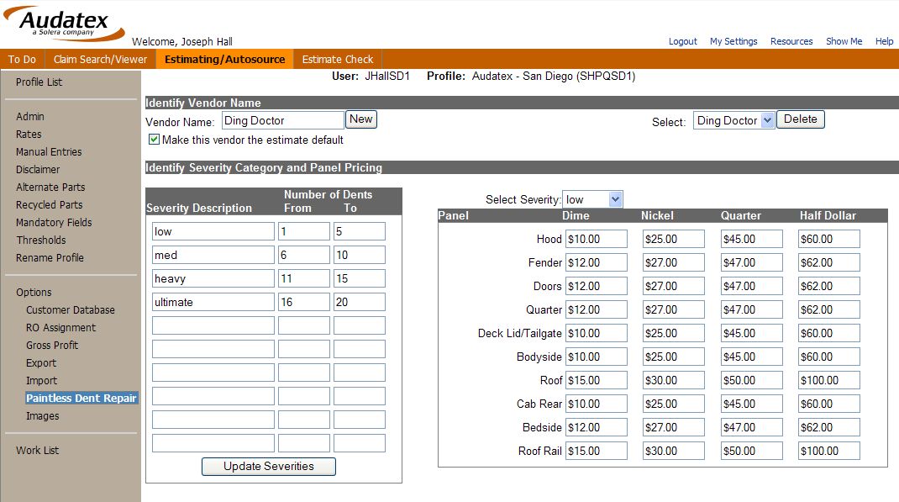The width and height of the screenshot is (899, 502).
Task: Open Images in the sidebar
Action: pos(42,416)
